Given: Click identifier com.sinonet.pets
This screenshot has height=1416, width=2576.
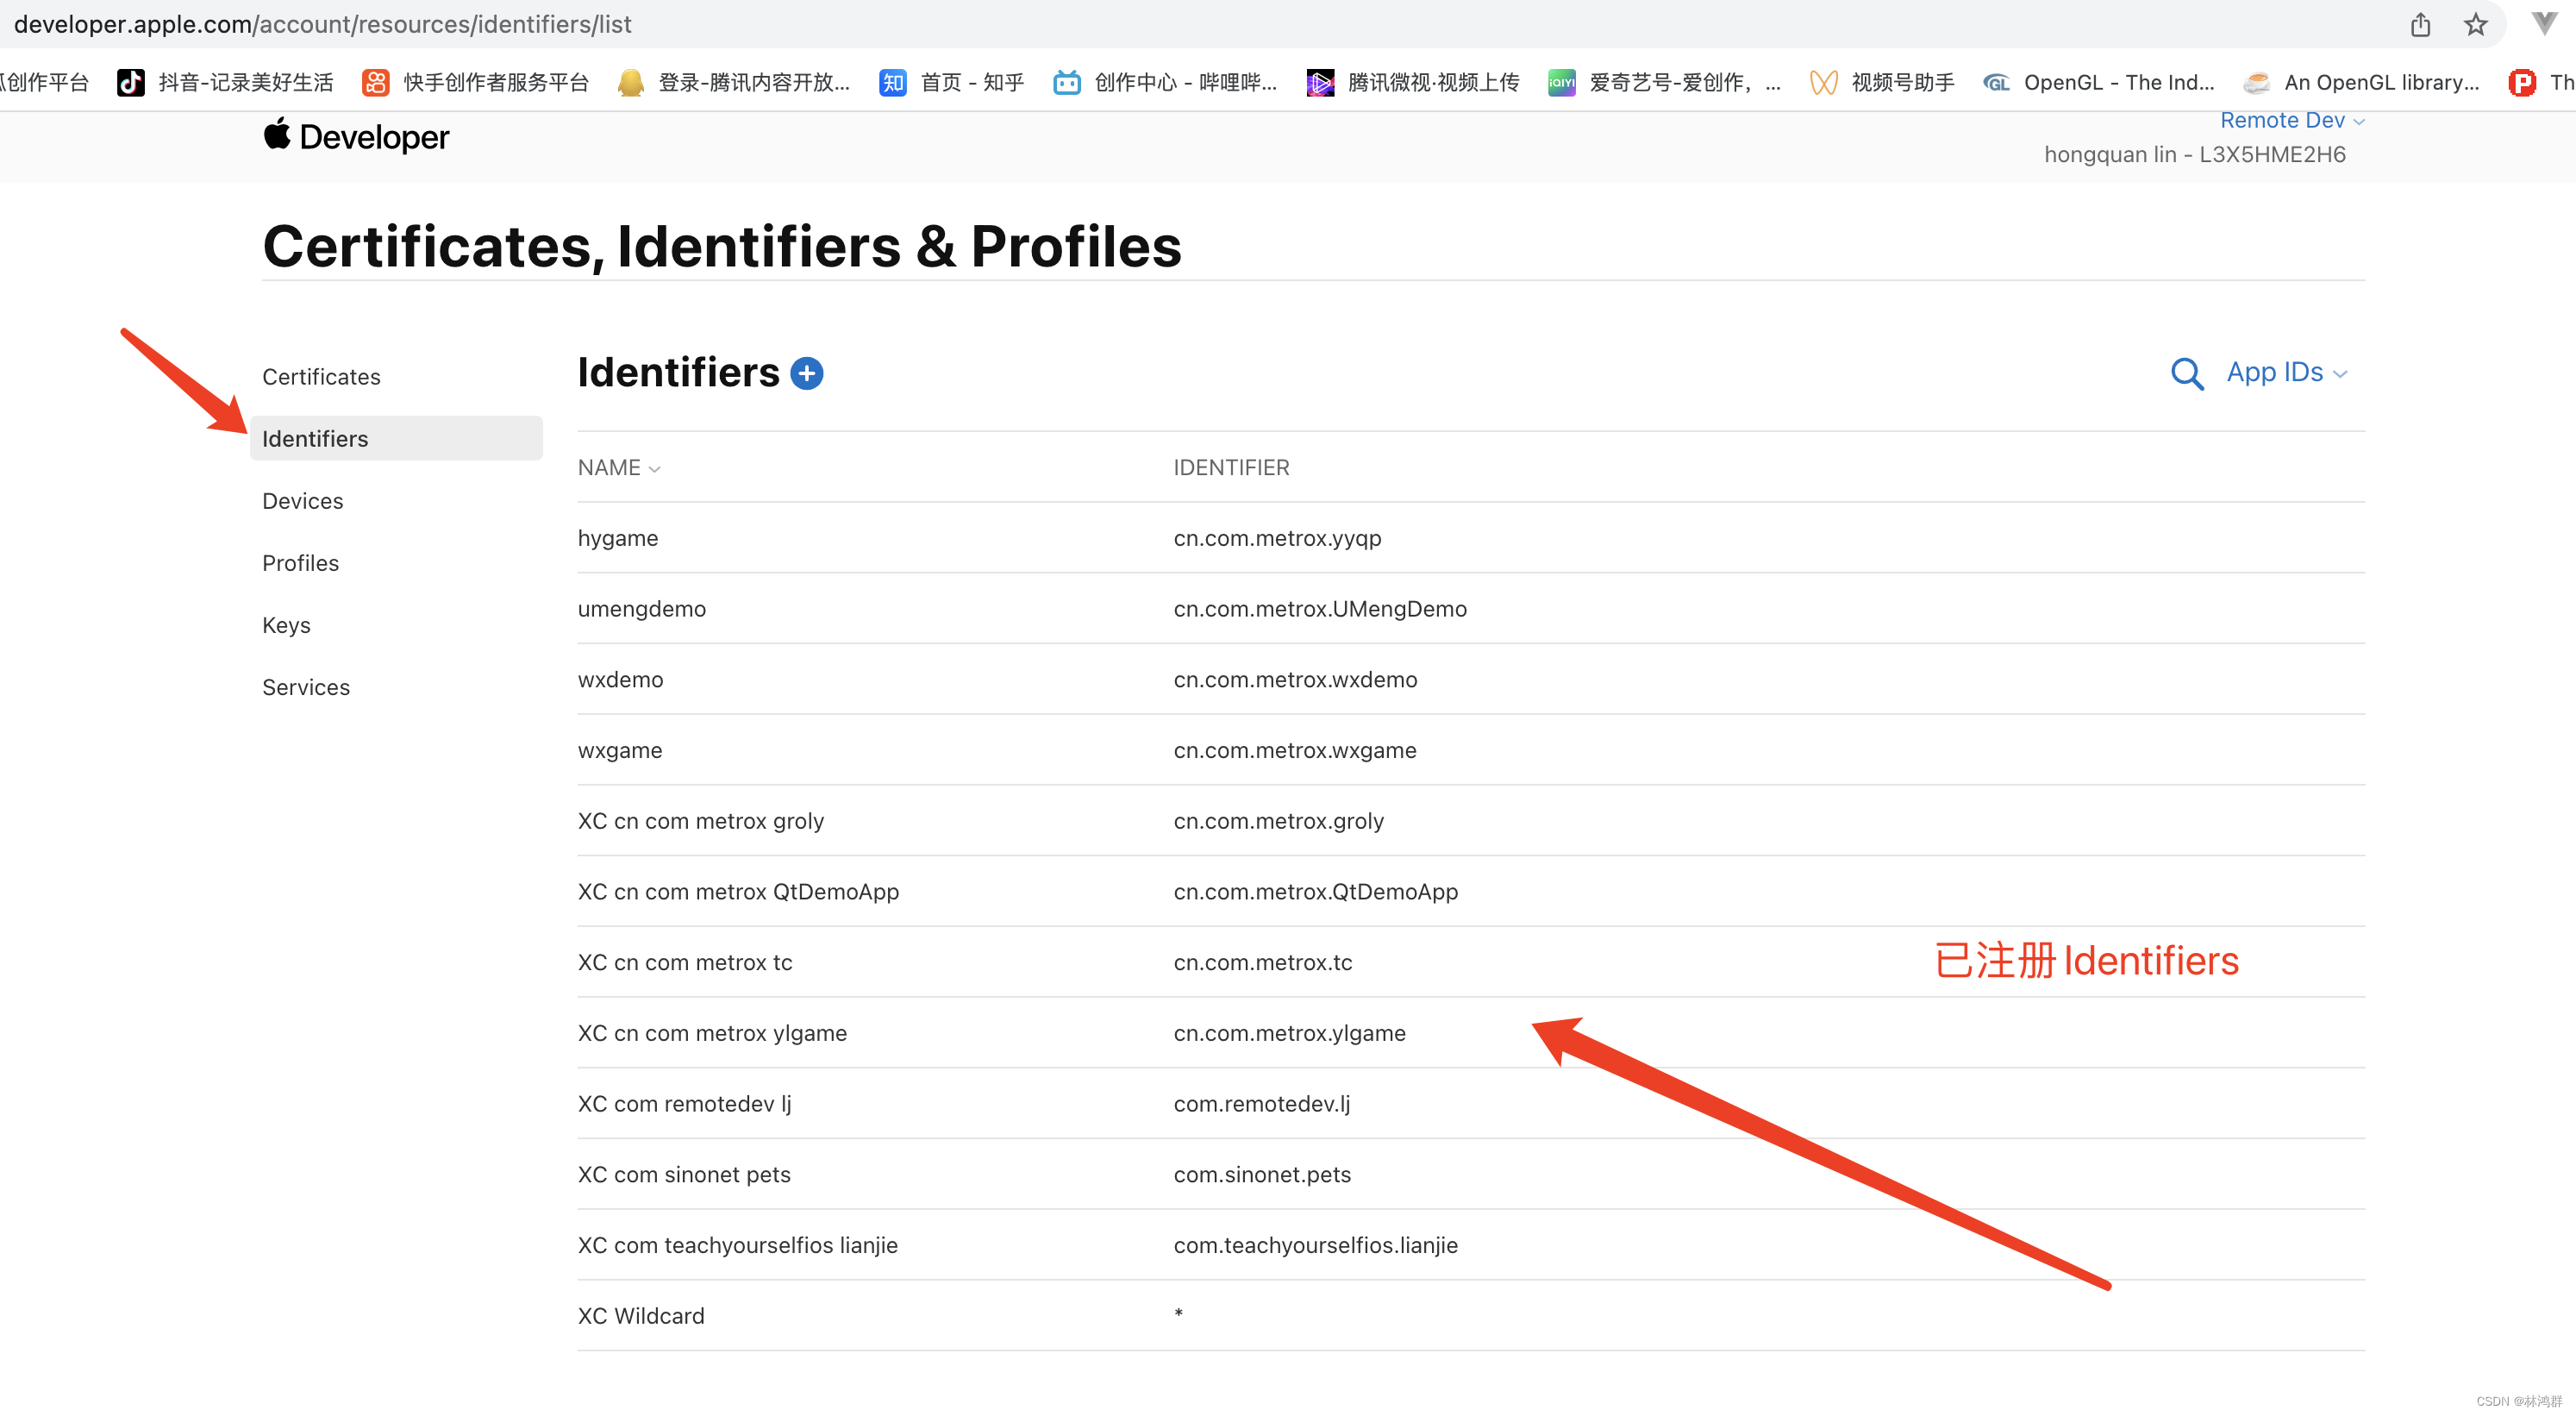Looking at the screenshot, I should point(1262,1174).
